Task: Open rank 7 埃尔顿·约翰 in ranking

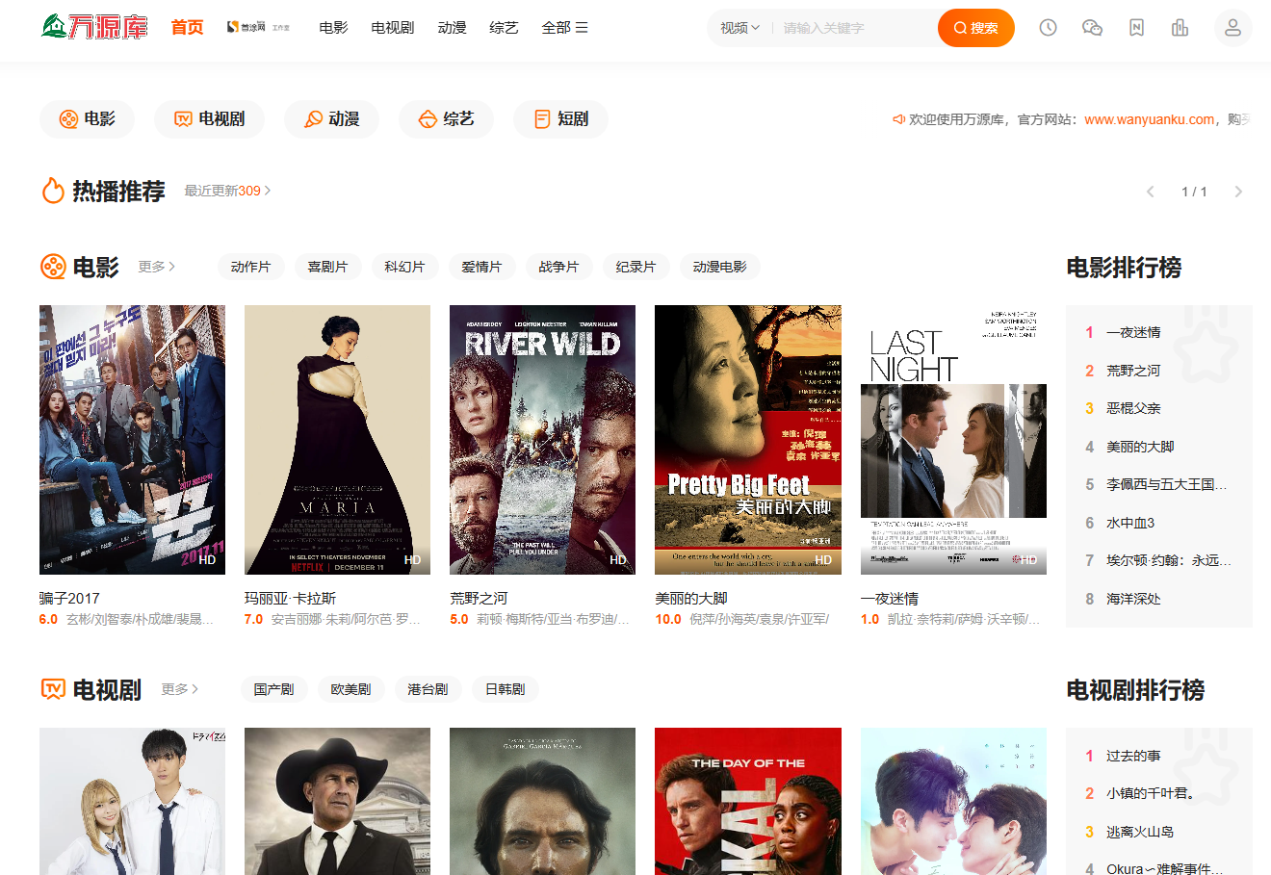Action: (1169, 560)
